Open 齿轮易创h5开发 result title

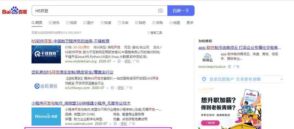(x=72, y=72)
